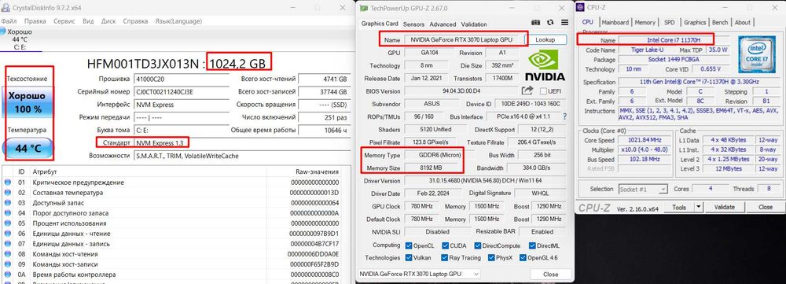
Task: Switch to the Sensors tab in GPU-Z
Action: 413,24
